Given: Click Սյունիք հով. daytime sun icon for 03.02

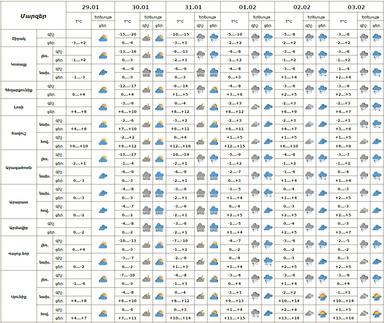Looking at the screenshot, I should 377,314.
